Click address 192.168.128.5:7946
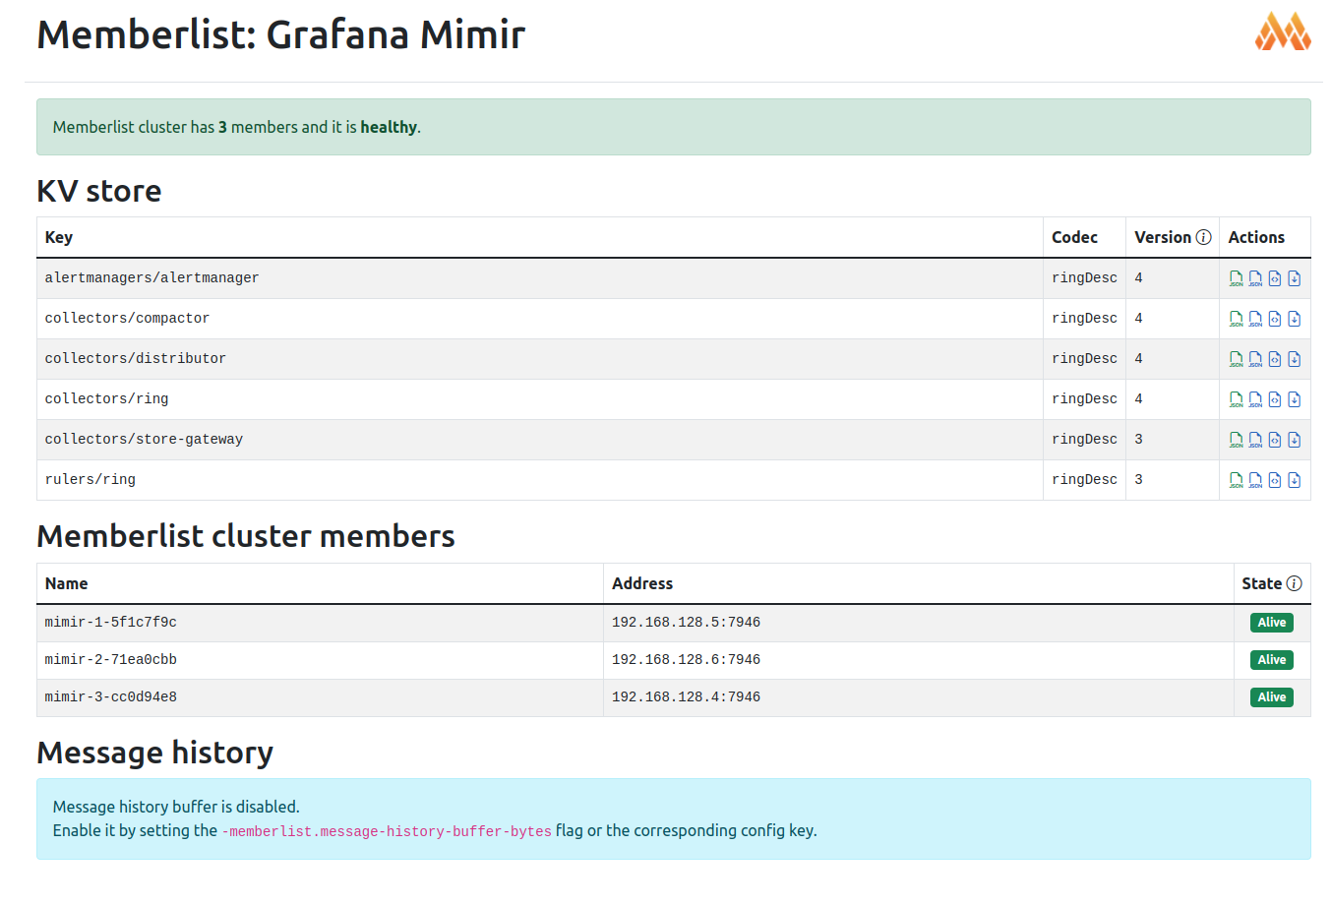The image size is (1331, 905). click(686, 623)
